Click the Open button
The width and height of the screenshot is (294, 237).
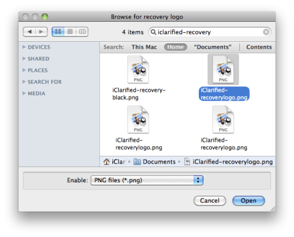(249, 201)
